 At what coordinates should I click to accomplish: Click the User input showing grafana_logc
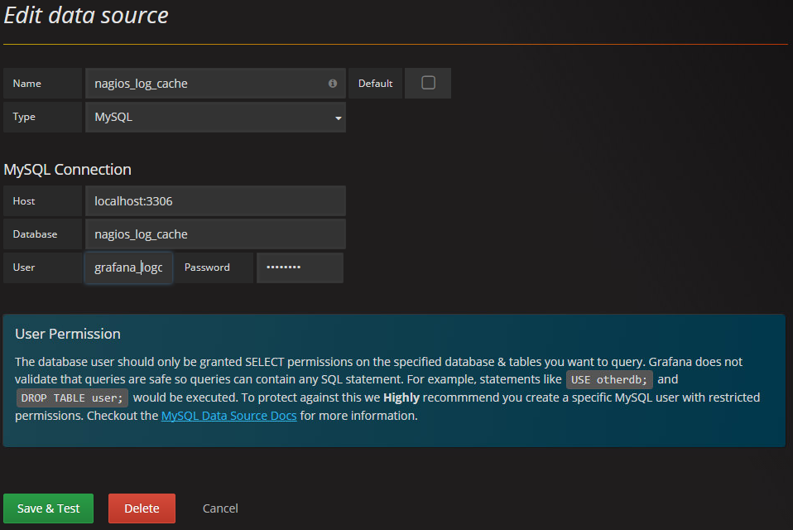[128, 267]
